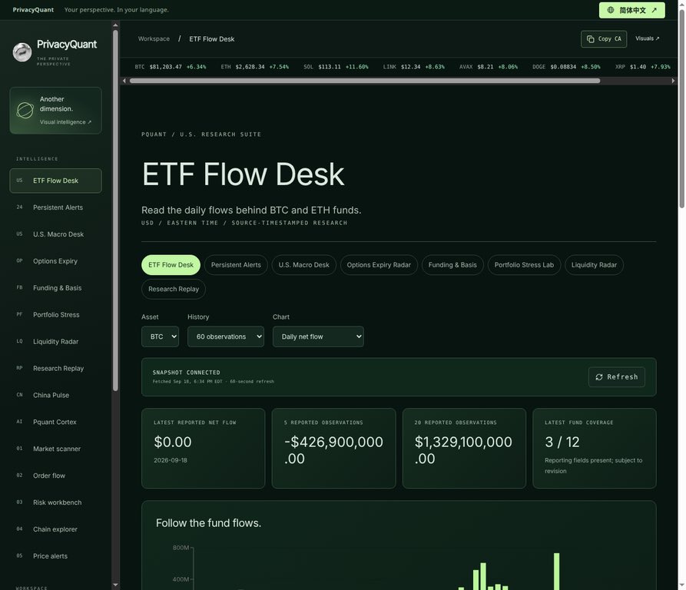This screenshot has height=590, width=686.
Task: Click the -$426,900,000.00 observations value
Action: (x=333, y=450)
